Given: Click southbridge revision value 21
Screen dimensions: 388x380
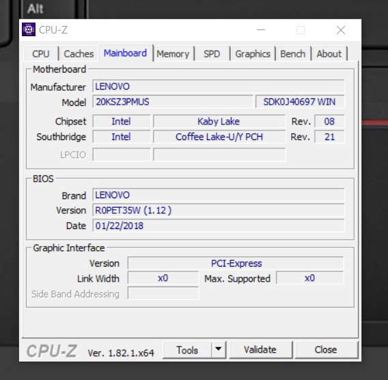Looking at the screenshot, I should (x=329, y=137).
